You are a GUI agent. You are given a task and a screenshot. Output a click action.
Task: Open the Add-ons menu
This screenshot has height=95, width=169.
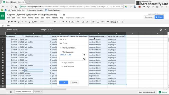click(55, 18)
